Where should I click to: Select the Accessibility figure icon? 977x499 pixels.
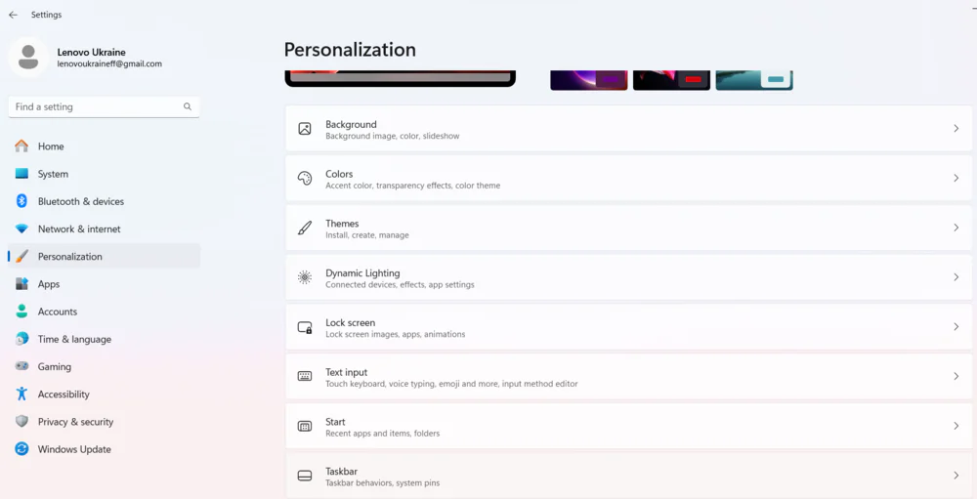[x=21, y=394]
